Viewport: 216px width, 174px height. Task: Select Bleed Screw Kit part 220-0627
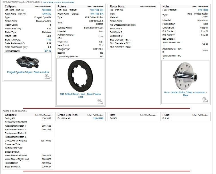[46, 167]
